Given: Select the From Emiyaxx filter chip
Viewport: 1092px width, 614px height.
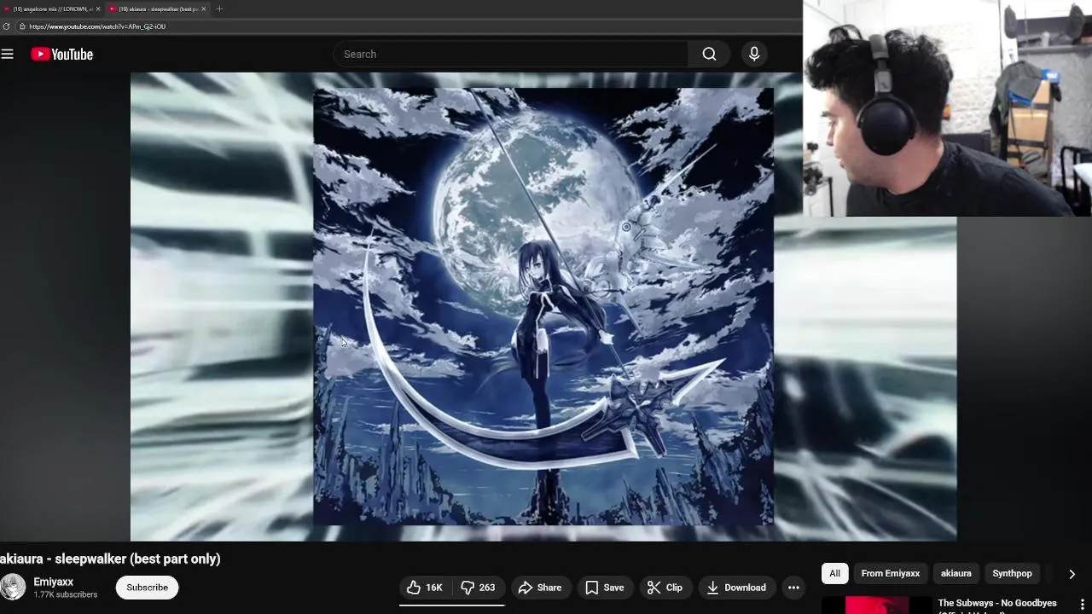Looking at the screenshot, I should [x=891, y=574].
